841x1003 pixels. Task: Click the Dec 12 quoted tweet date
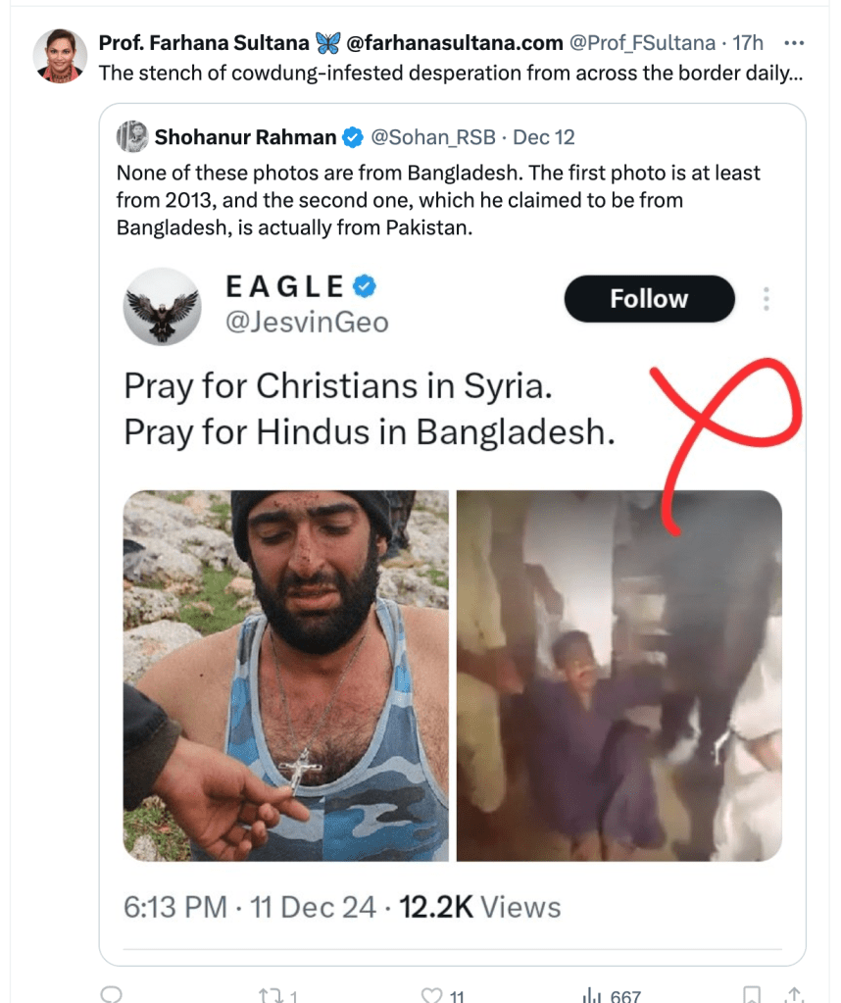pos(544,137)
